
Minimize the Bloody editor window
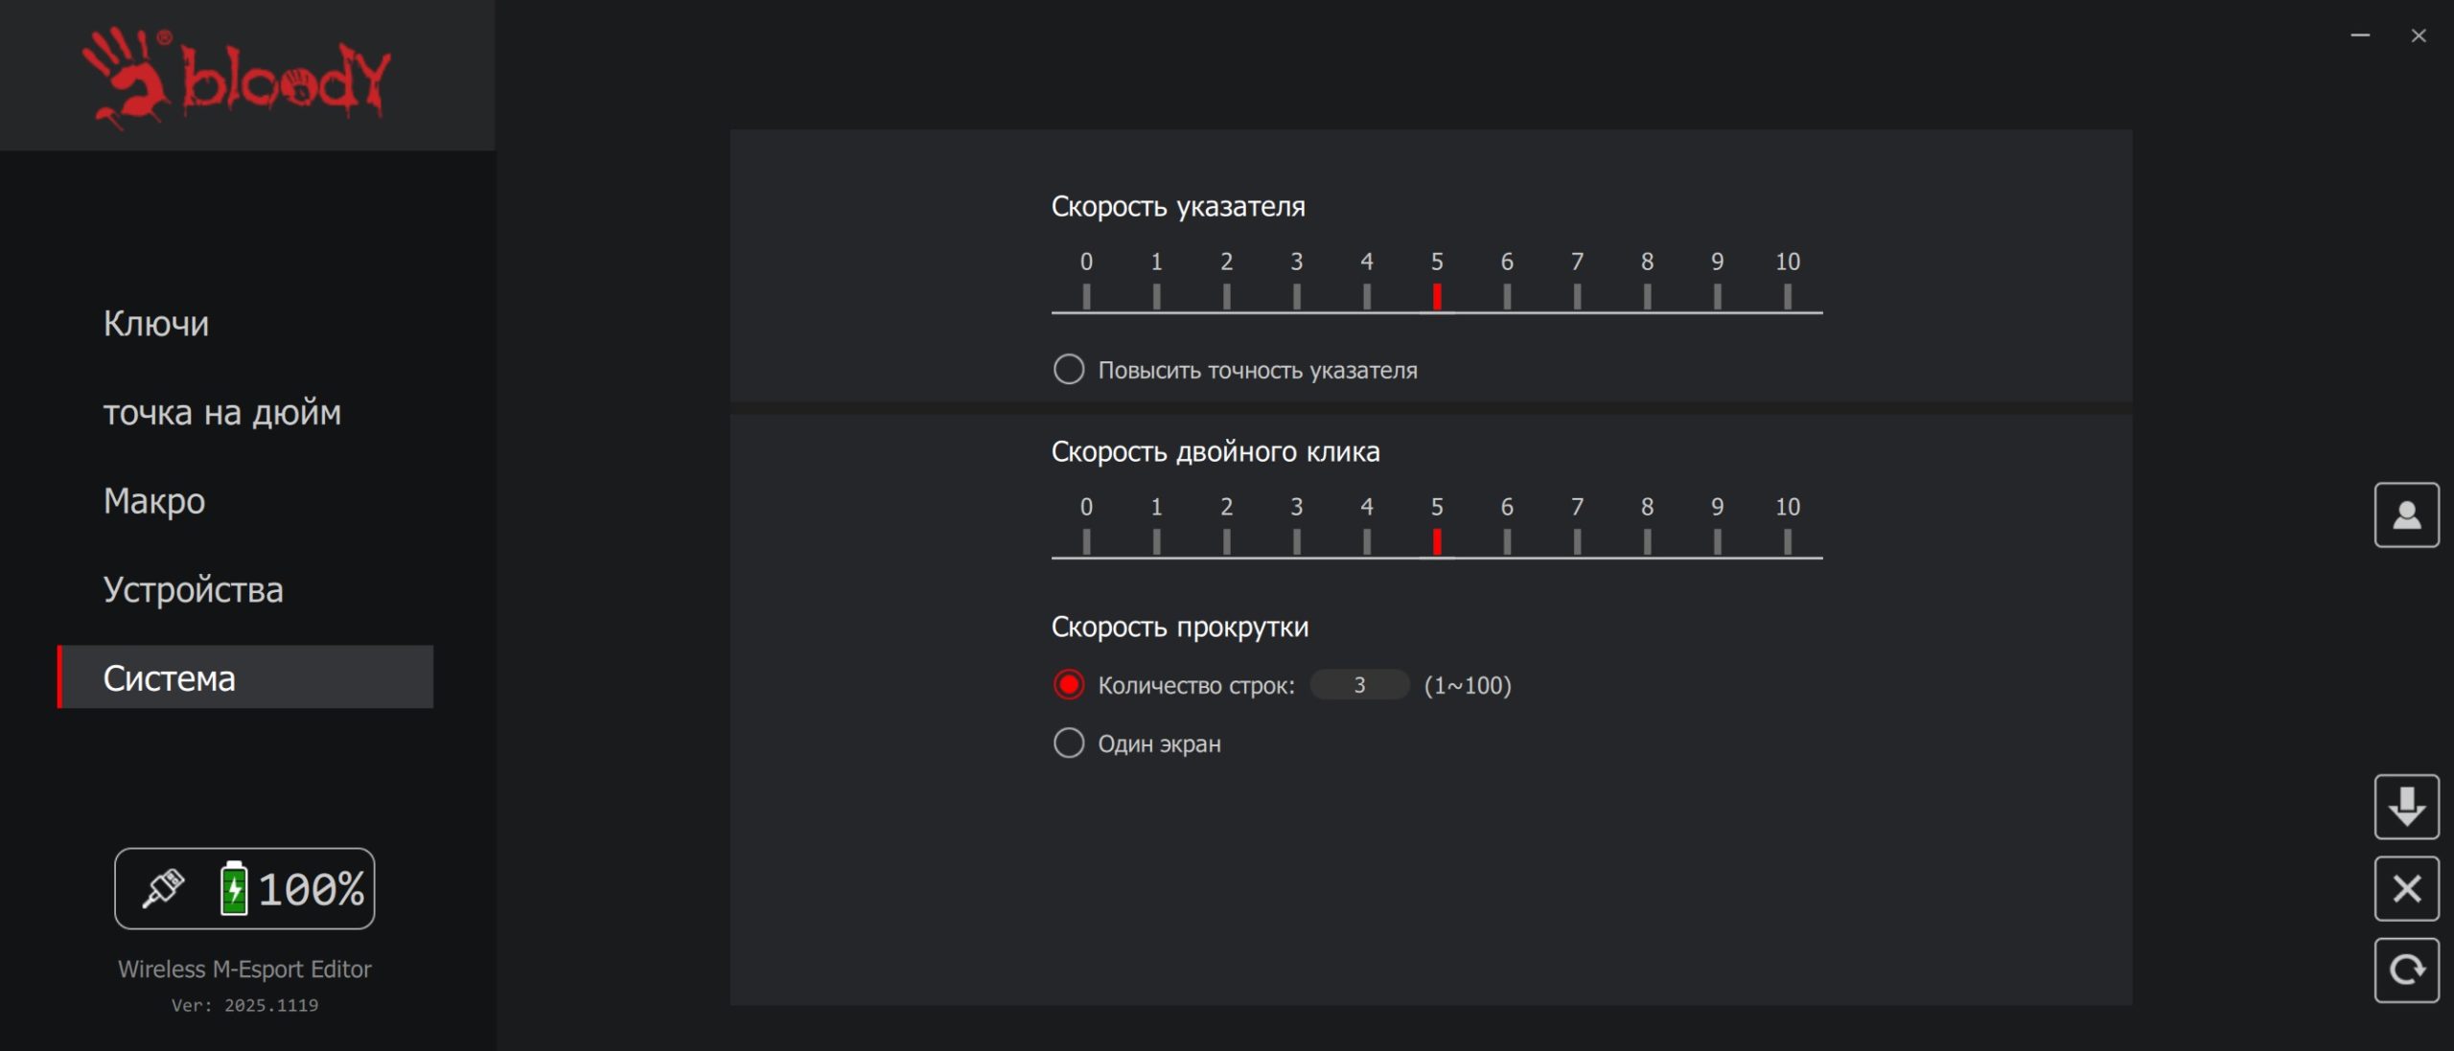pos(2360,35)
